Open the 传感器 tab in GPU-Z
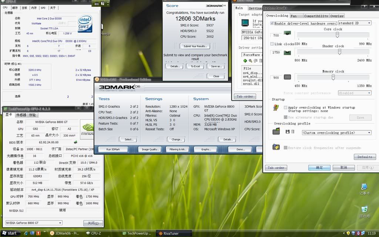The height and width of the screenshot is (237, 379). pos(21,115)
